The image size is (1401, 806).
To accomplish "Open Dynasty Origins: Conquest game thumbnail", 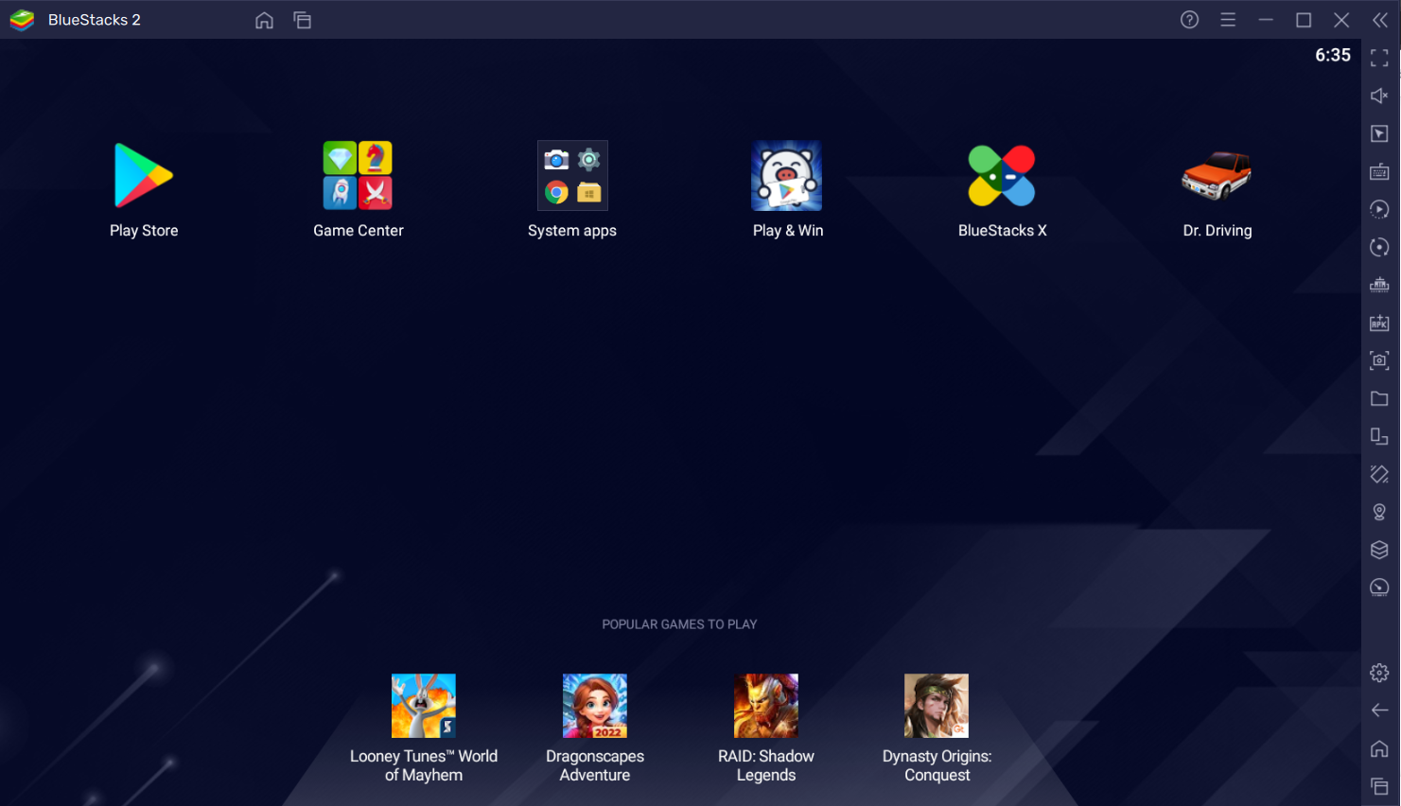I will [937, 706].
